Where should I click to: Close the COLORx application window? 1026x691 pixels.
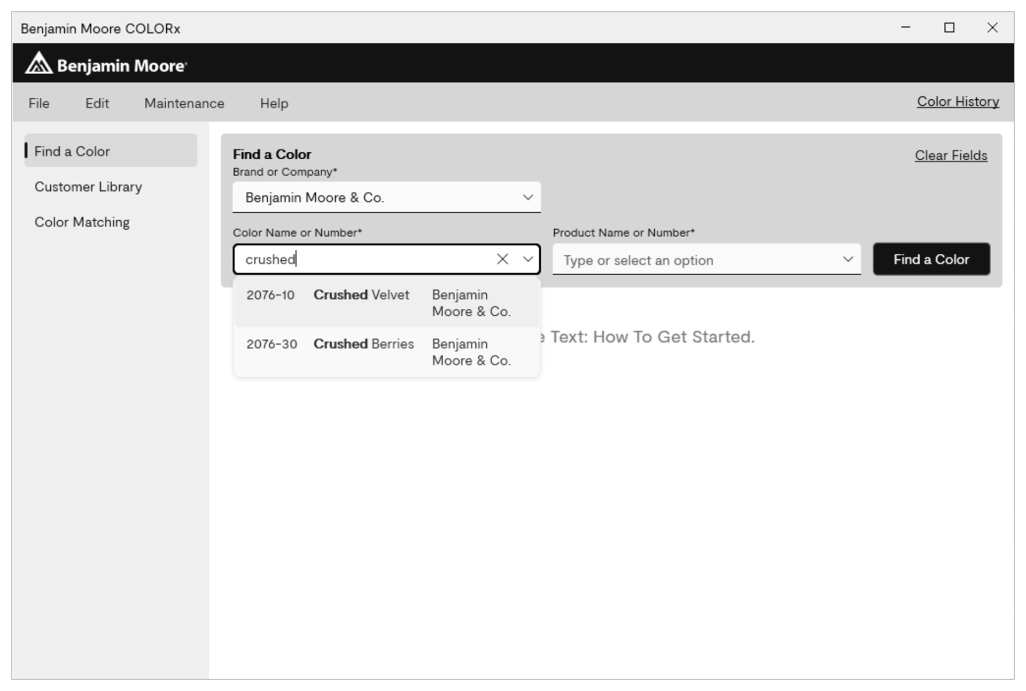[x=992, y=27]
